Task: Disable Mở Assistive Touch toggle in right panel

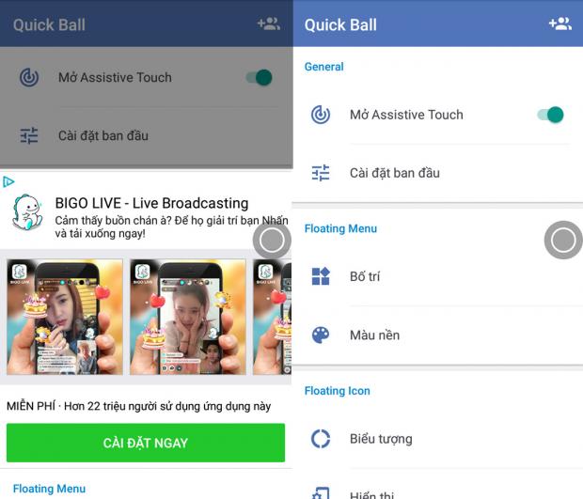Action: tap(551, 115)
